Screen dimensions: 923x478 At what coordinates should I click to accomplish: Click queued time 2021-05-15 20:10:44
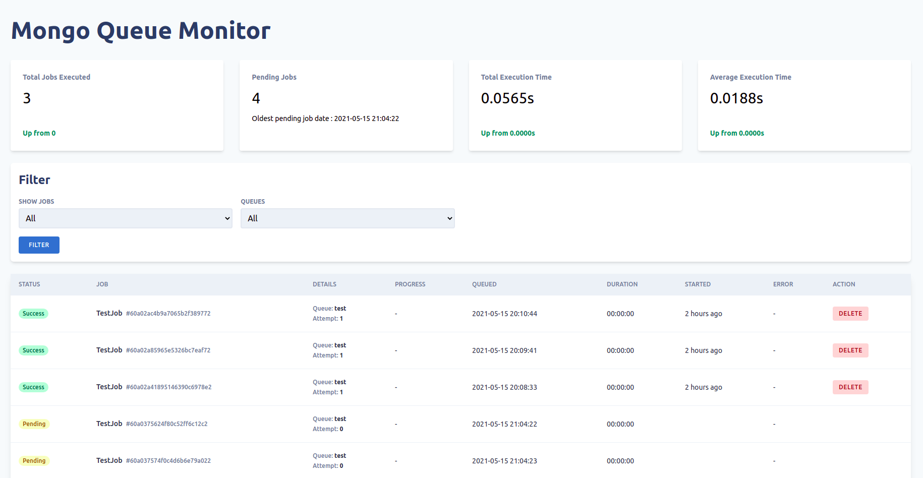504,314
